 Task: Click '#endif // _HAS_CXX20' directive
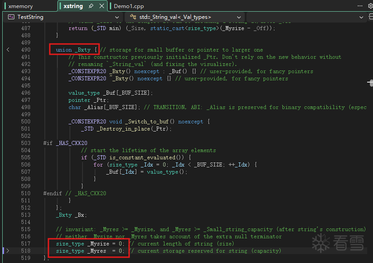75,193
